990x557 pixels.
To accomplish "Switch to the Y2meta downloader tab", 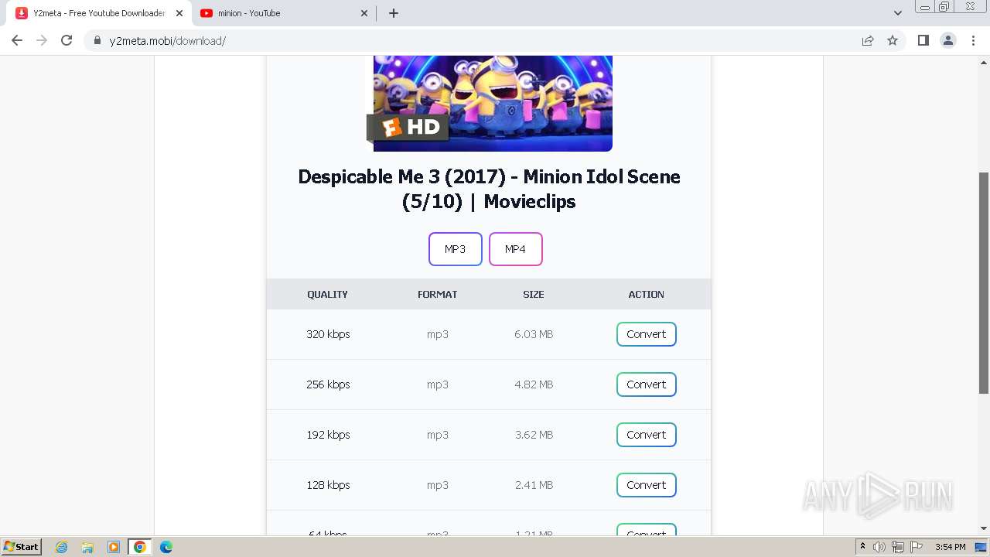I will (x=100, y=13).
